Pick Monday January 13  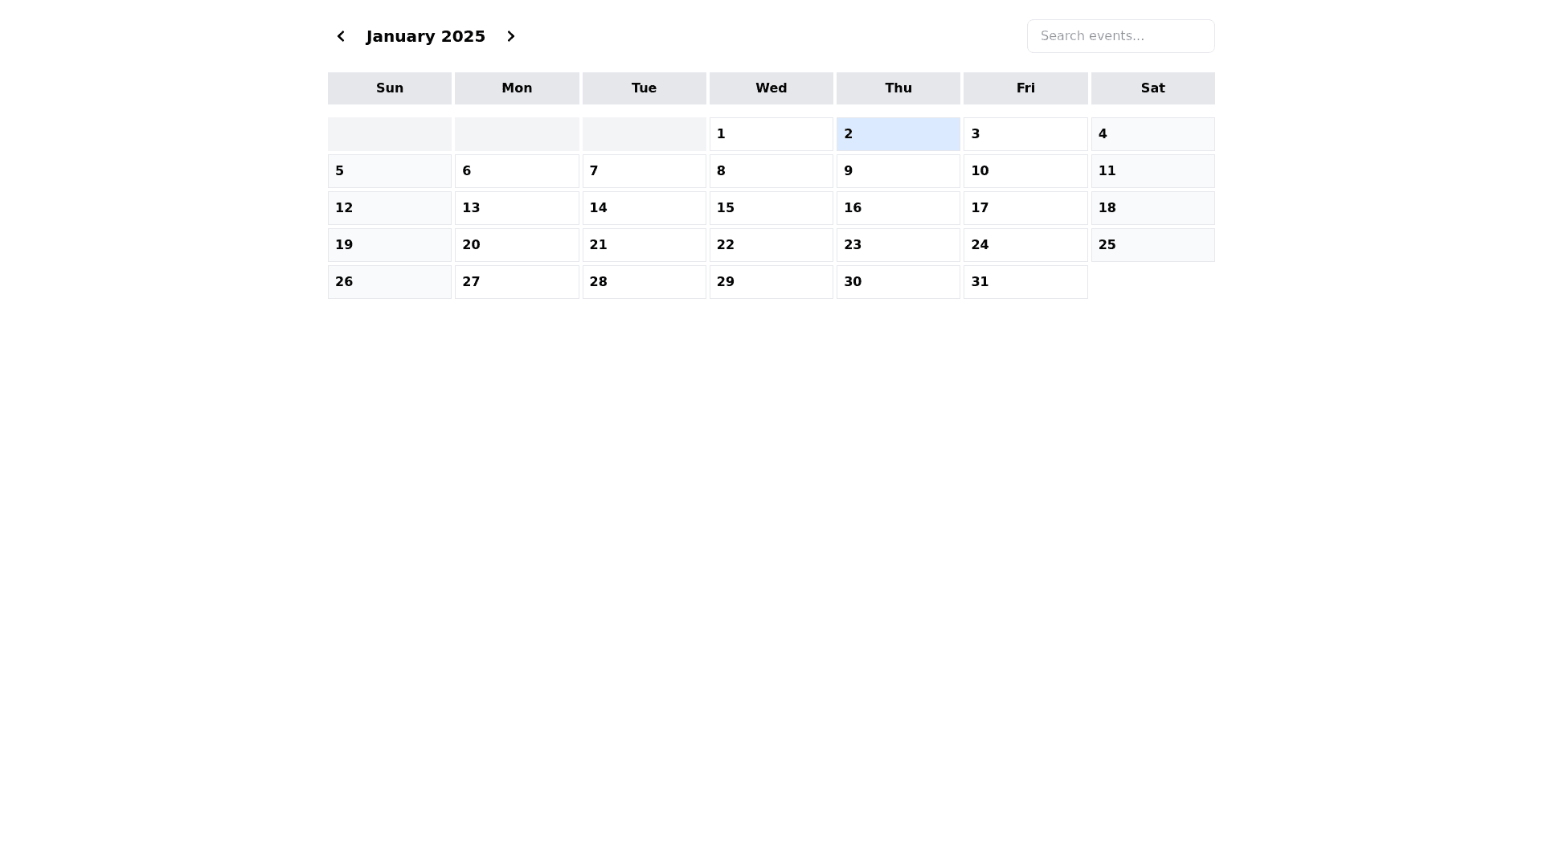[x=516, y=208]
